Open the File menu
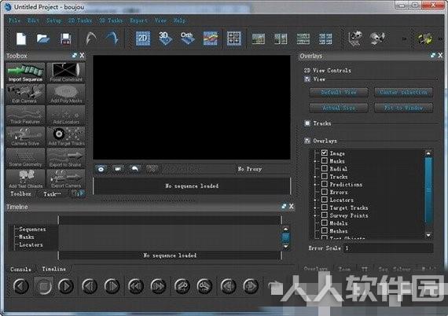 click(14, 20)
